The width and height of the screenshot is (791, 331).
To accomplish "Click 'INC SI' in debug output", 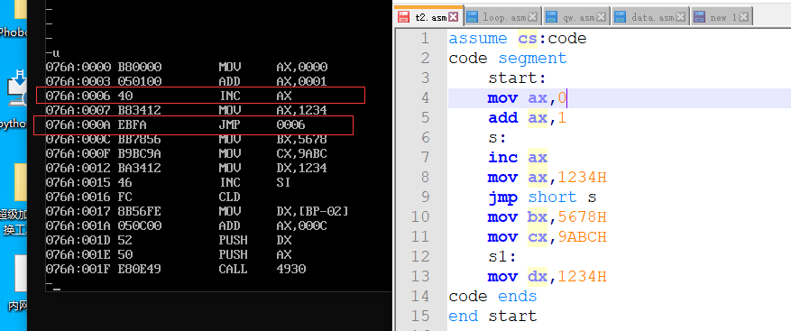I will point(255,182).
